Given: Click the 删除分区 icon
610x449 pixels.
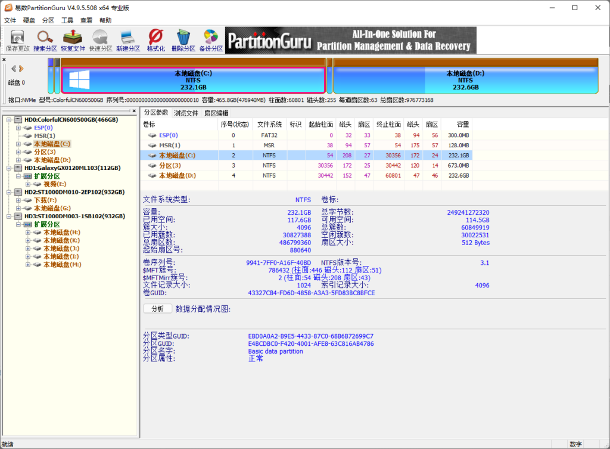Looking at the screenshot, I should 183,41.
